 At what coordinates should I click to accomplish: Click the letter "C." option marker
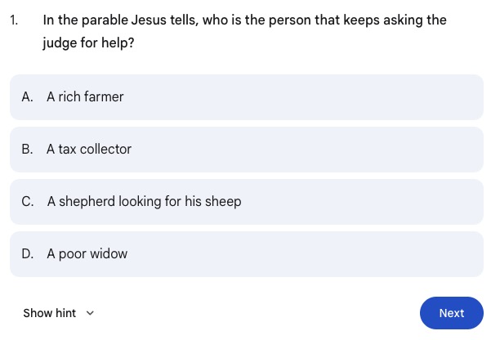28,202
